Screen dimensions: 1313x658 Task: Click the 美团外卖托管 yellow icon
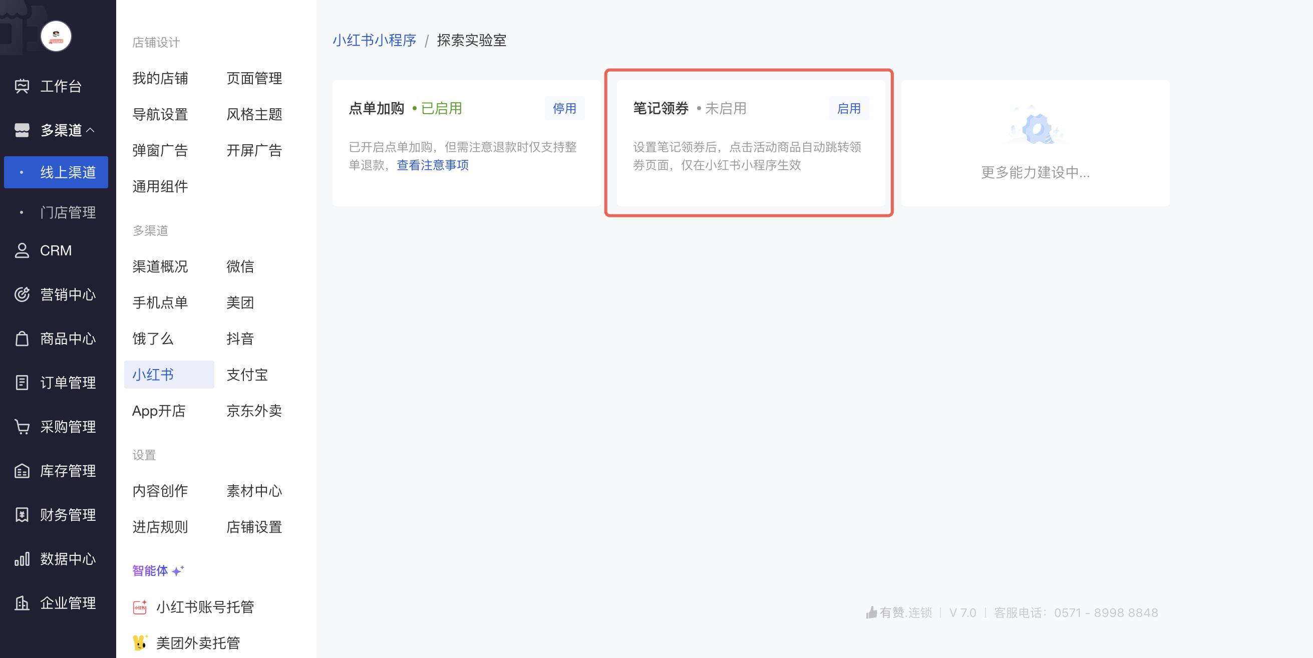(140, 642)
